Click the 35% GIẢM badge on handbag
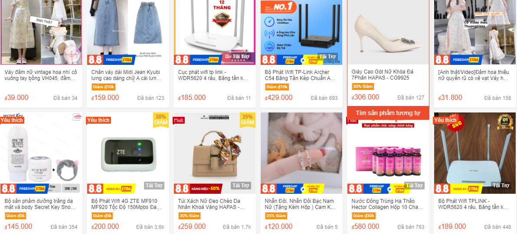 (x=247, y=120)
